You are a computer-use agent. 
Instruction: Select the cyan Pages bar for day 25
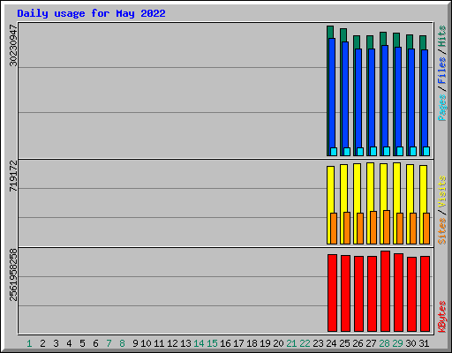pyautogui.click(x=347, y=152)
